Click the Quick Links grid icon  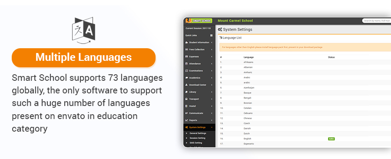212,35
